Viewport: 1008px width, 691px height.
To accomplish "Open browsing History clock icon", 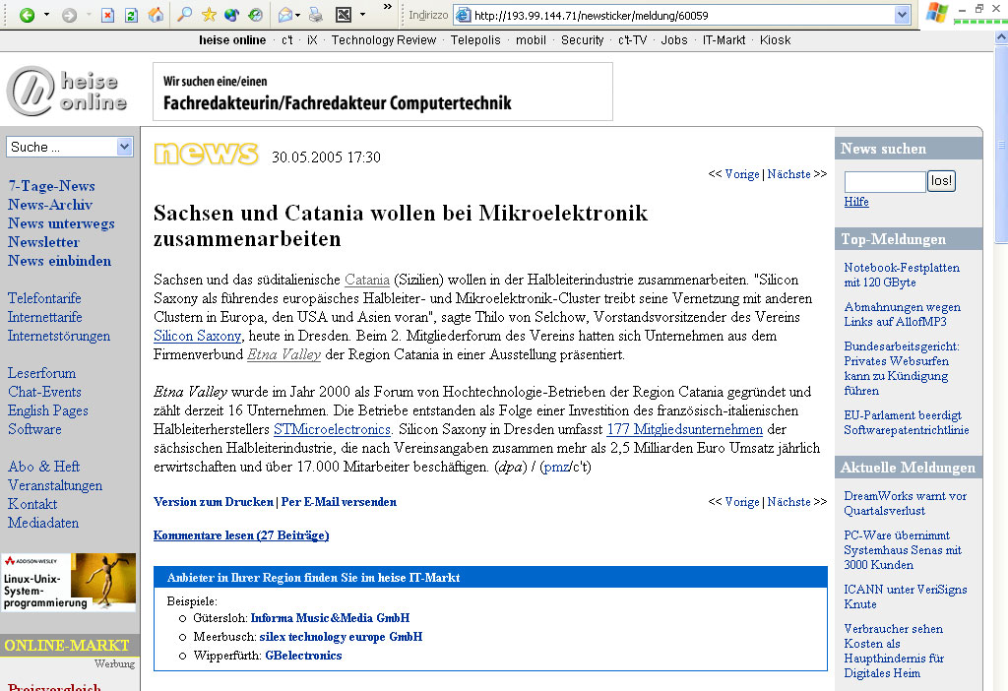I will pyautogui.click(x=255, y=14).
